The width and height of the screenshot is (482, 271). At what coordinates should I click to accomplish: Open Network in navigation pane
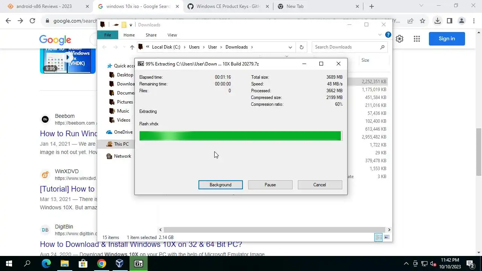point(119,156)
